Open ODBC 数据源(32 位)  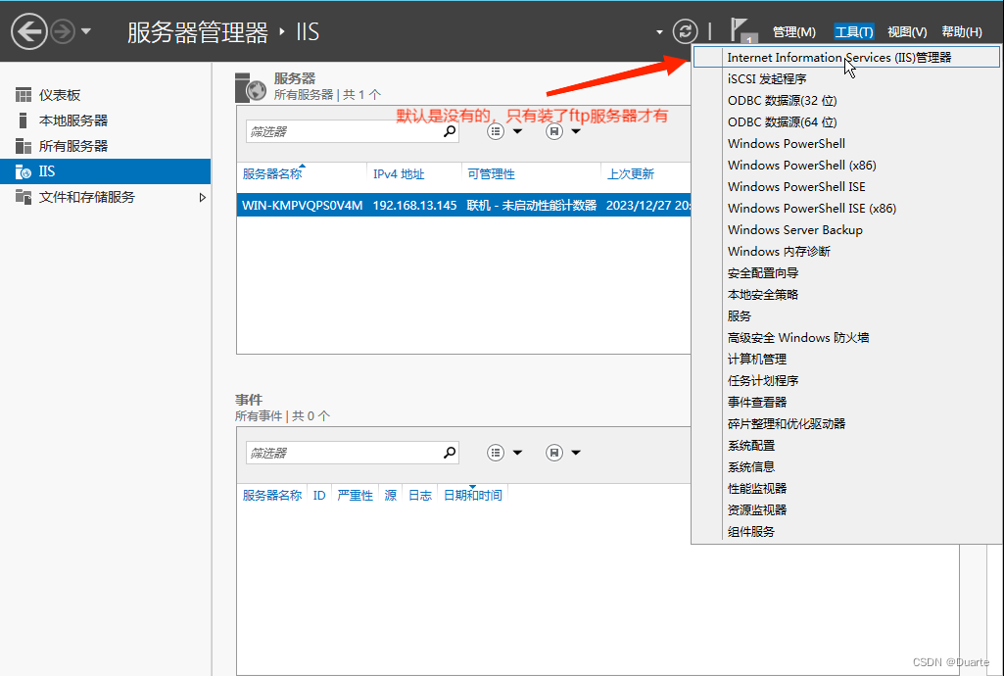846,101
